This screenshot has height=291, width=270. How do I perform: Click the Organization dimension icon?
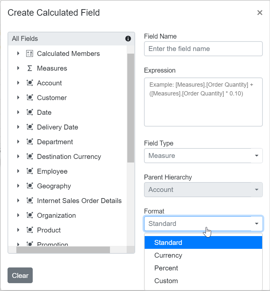pos(30,215)
